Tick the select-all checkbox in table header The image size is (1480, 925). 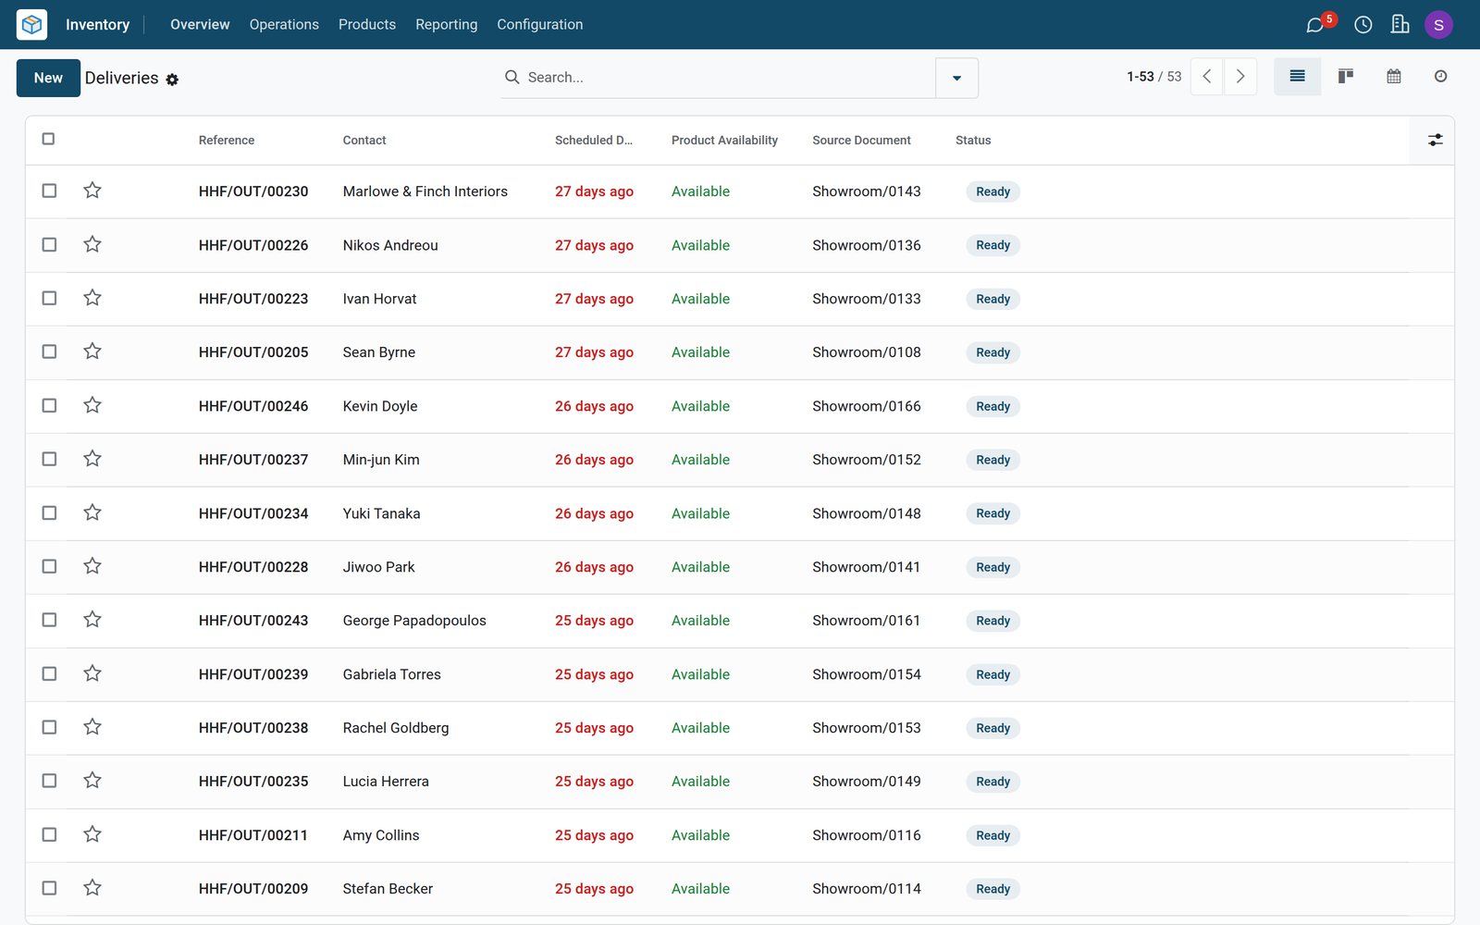(x=48, y=139)
